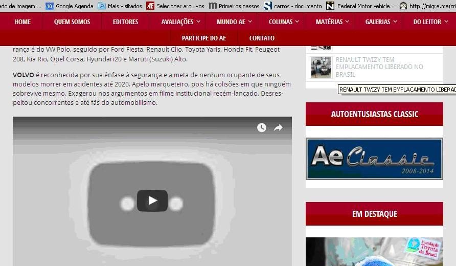Click the Participe do AE link
Screen dimensions: 456x266
203,38
